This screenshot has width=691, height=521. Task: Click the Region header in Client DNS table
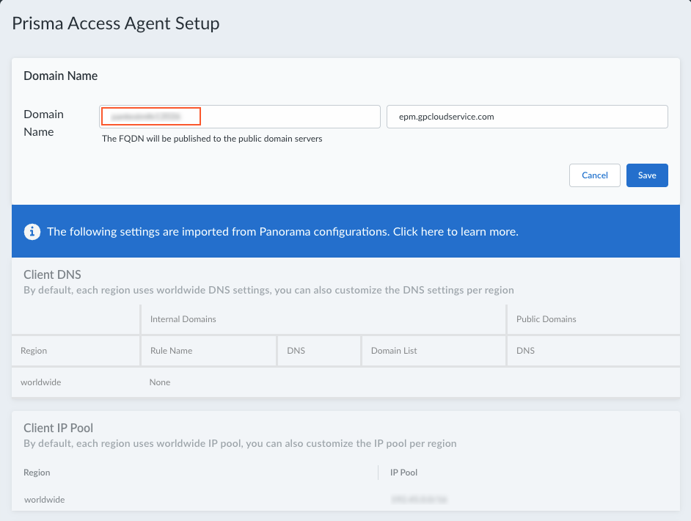point(34,351)
